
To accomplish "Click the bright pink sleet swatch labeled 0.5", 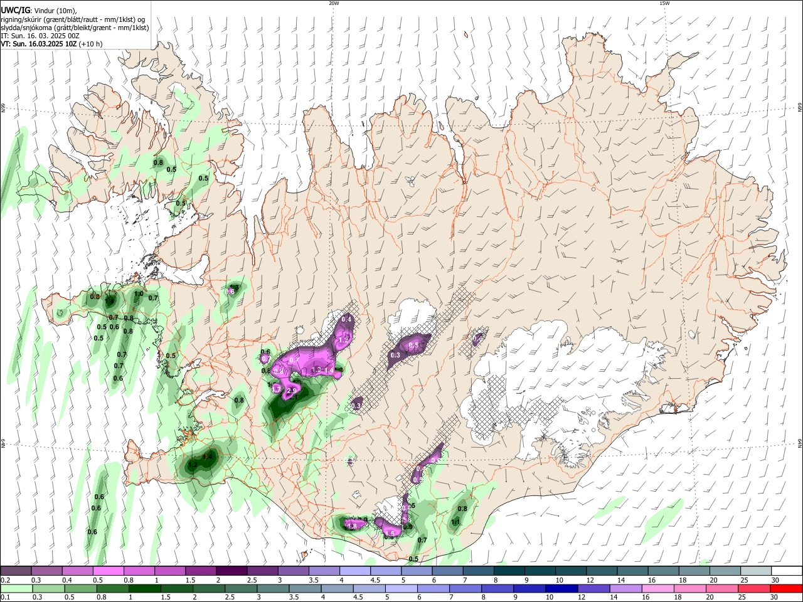I will pyautogui.click(x=109, y=571).
